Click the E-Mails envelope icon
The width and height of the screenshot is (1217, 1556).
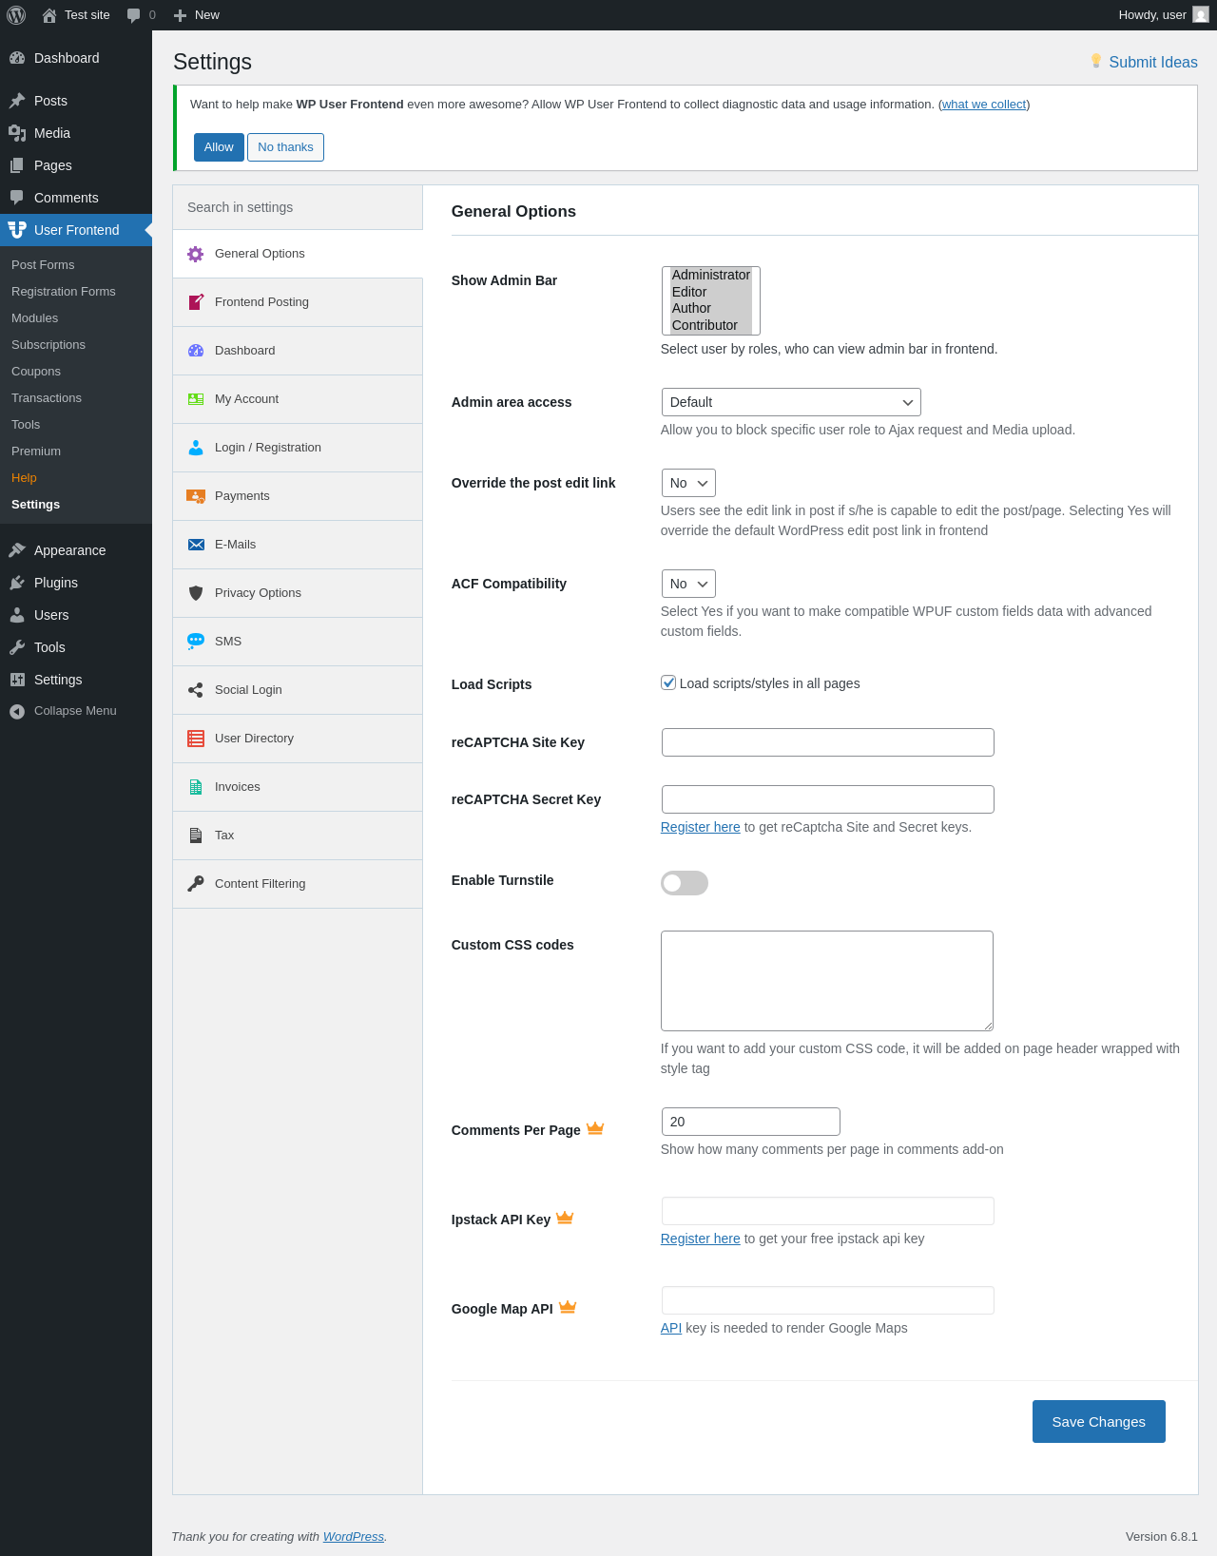point(196,545)
